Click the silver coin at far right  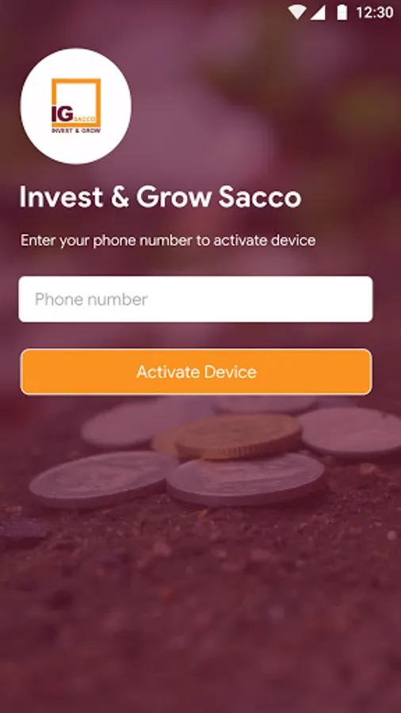[x=350, y=432]
